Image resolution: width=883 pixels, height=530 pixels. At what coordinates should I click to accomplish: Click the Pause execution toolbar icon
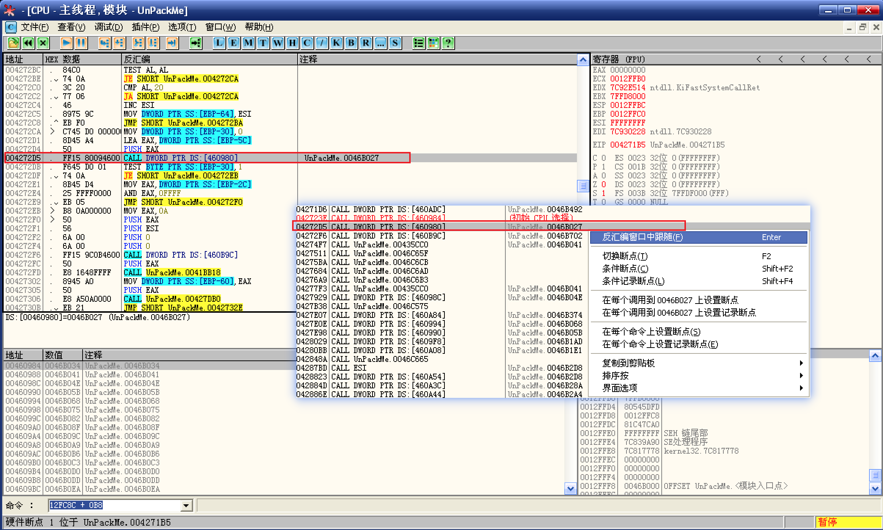pyautogui.click(x=81, y=43)
